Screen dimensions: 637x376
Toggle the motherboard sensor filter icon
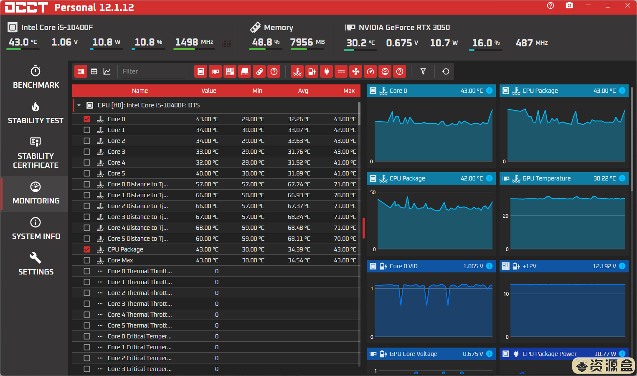coord(230,71)
